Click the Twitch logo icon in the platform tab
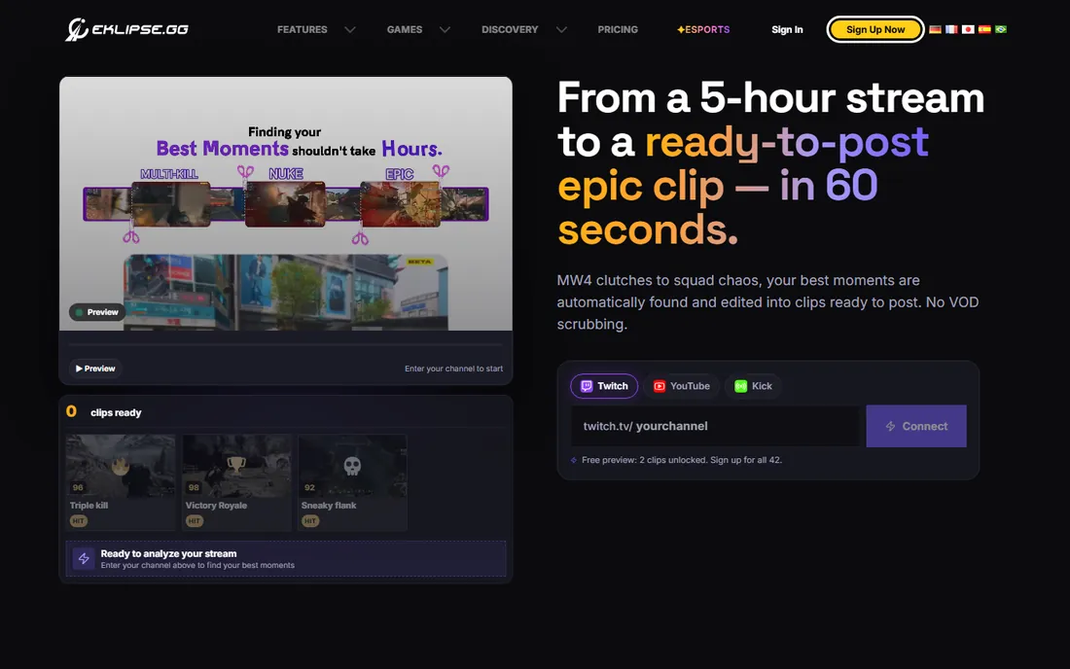The height and width of the screenshot is (669, 1070). click(x=587, y=386)
